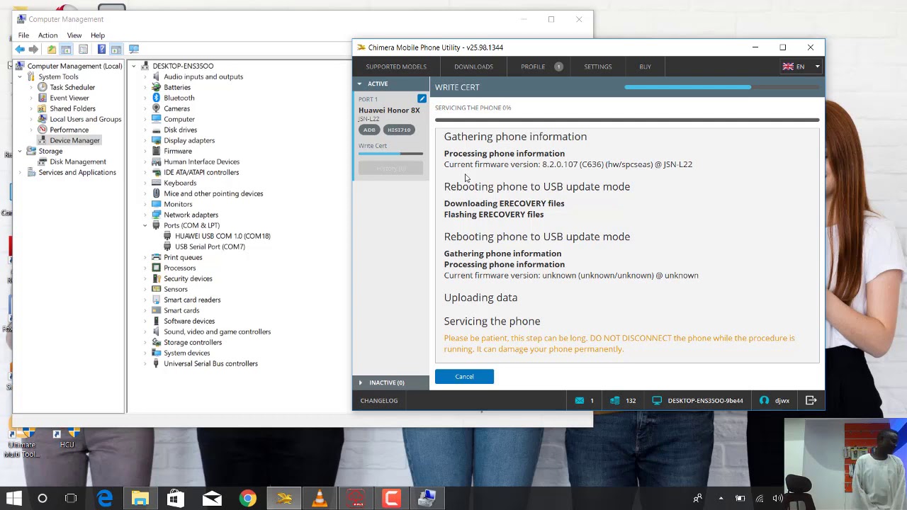Open the messages envelope icon in Chimera
This screenshot has height=510, width=907.
point(580,400)
